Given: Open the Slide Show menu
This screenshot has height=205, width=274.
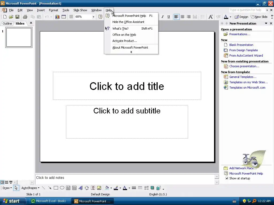Looking at the screenshot, I should (x=80, y=10).
